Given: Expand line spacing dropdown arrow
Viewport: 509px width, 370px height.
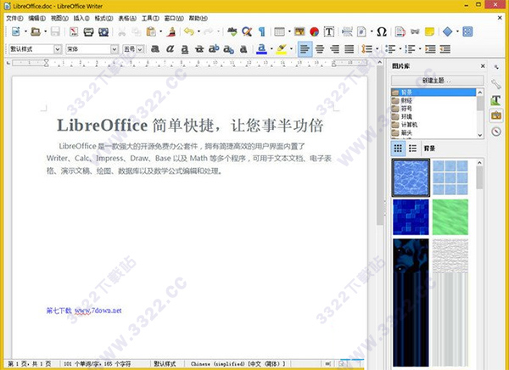Looking at the screenshot, I should click(x=378, y=49).
